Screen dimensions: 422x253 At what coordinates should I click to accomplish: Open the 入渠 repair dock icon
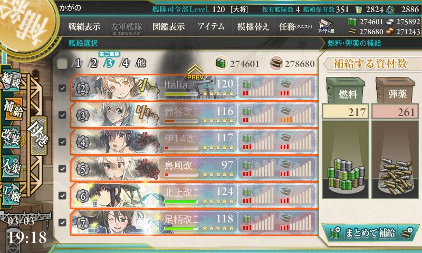11,166
